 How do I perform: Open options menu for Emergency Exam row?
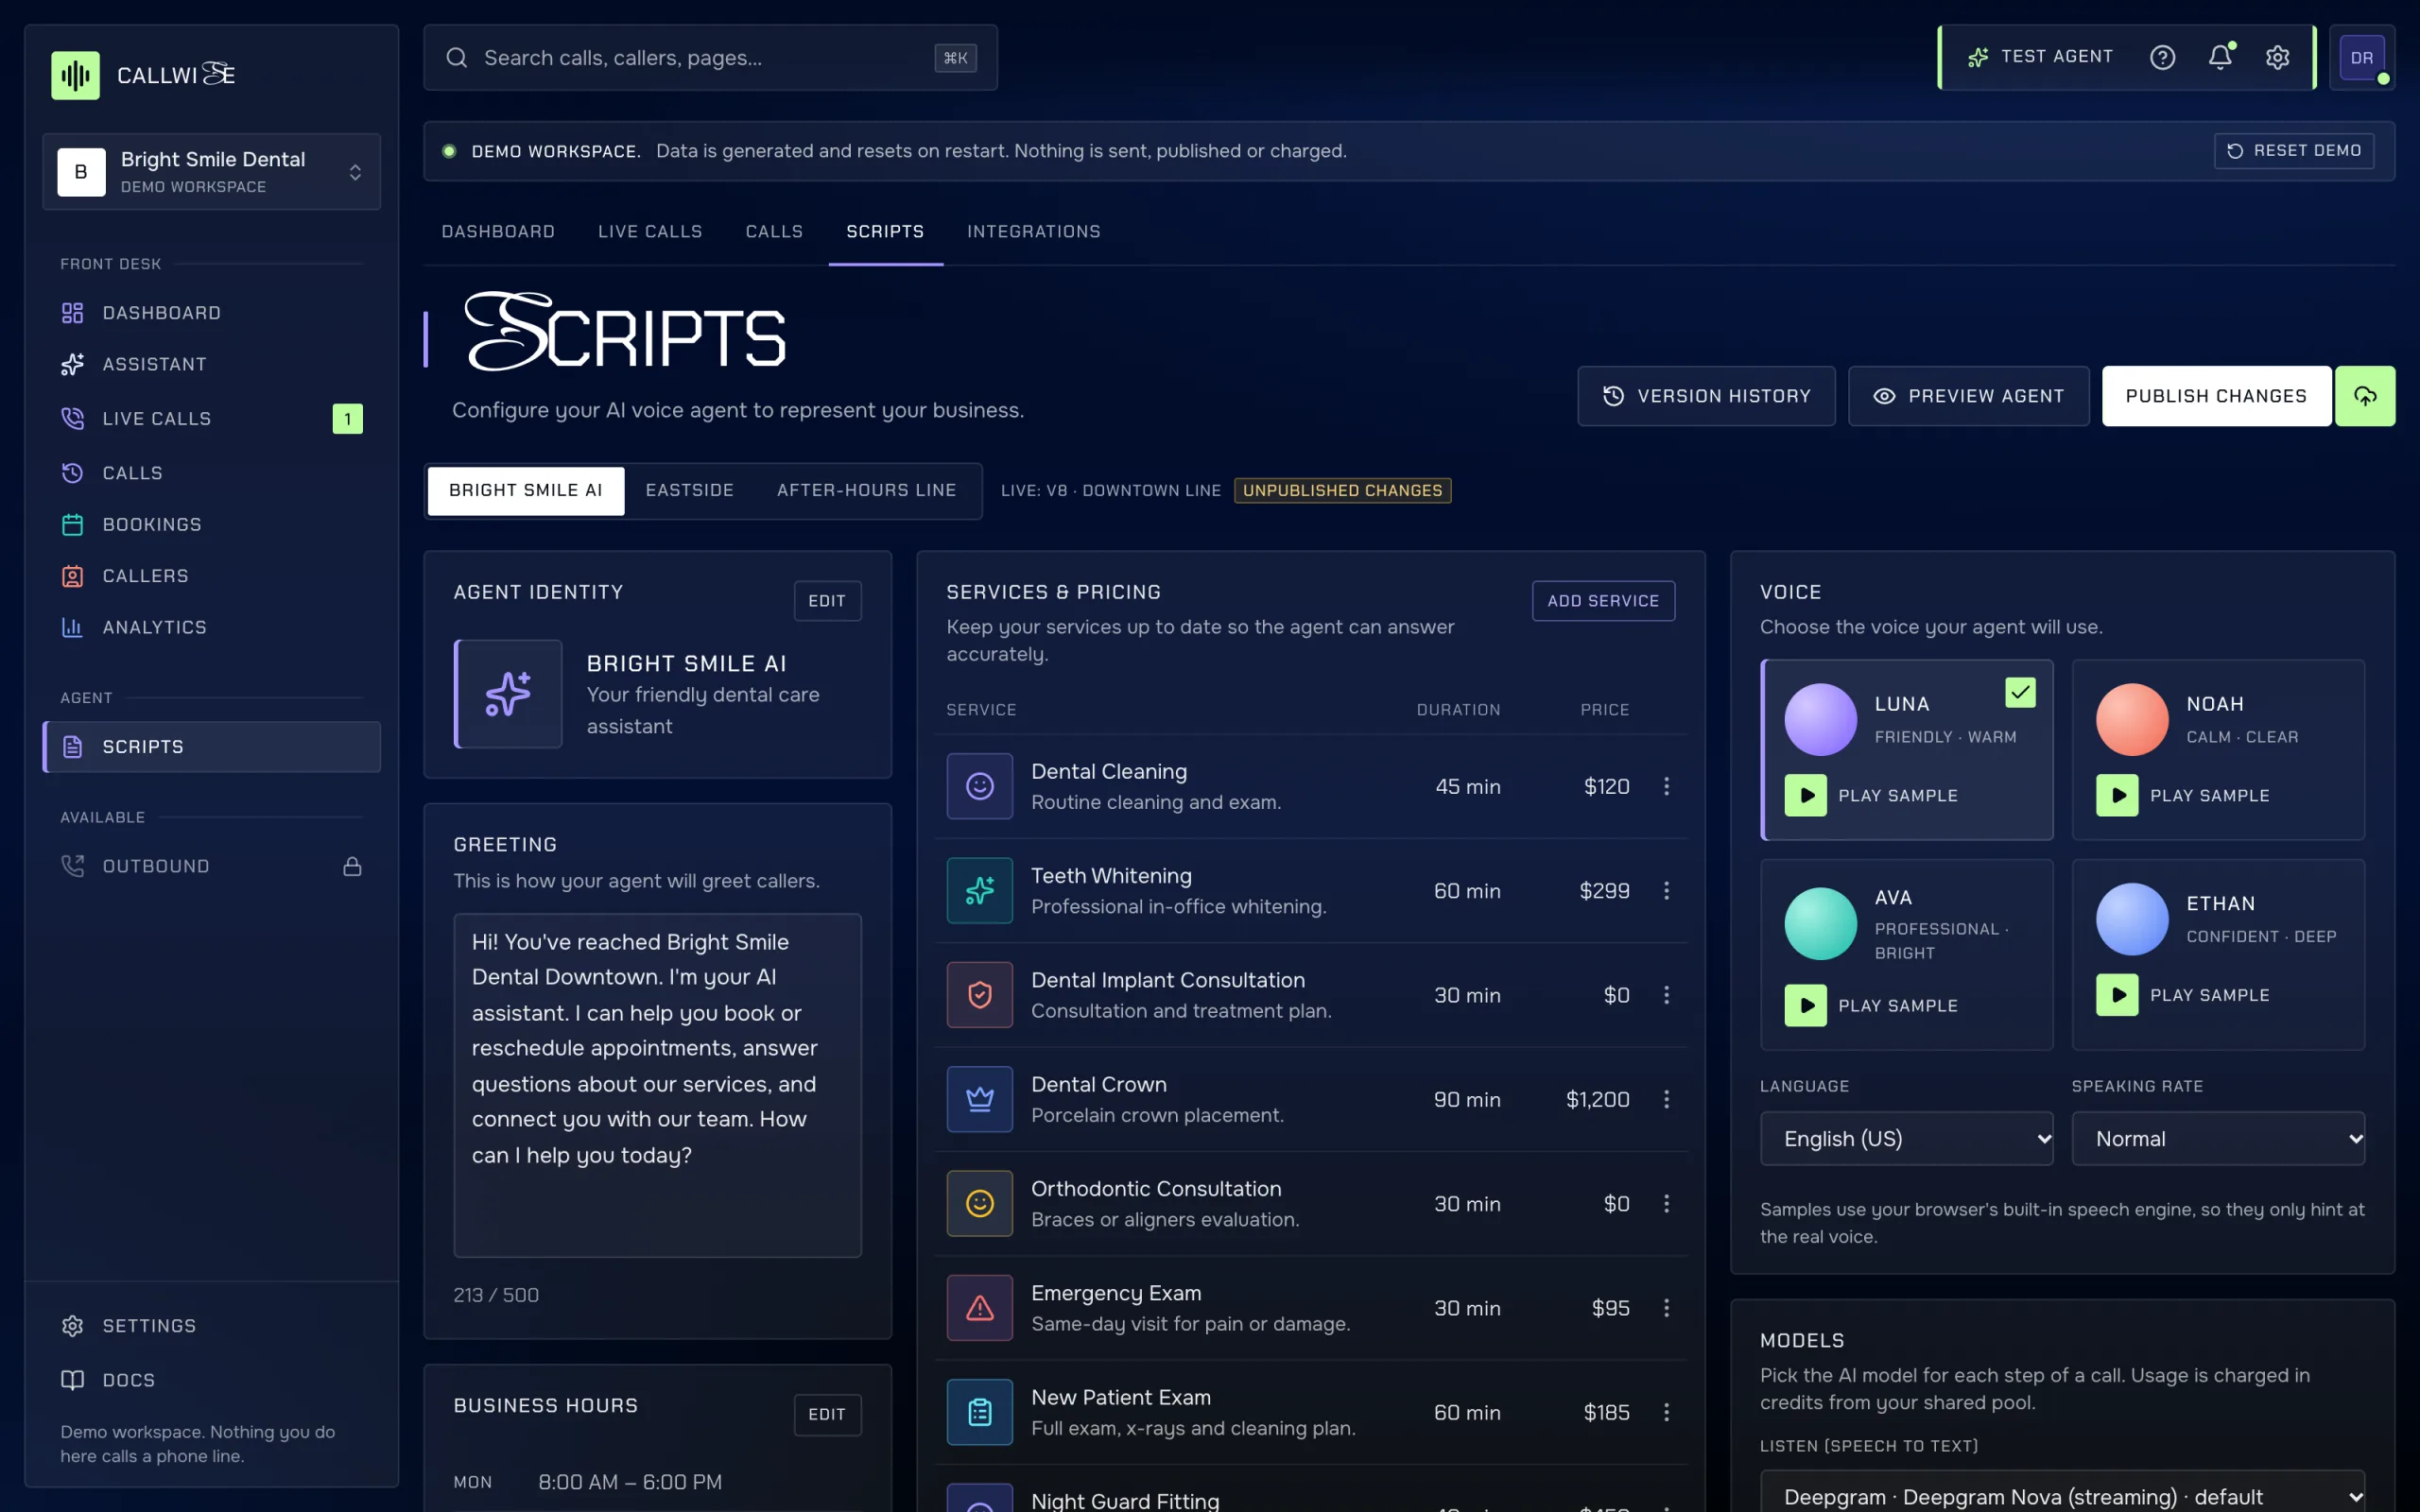pyautogui.click(x=1666, y=1308)
